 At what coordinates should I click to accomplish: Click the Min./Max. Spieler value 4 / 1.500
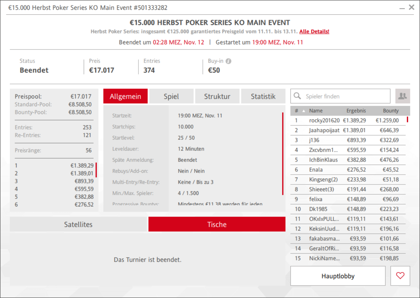pyautogui.click(x=188, y=193)
